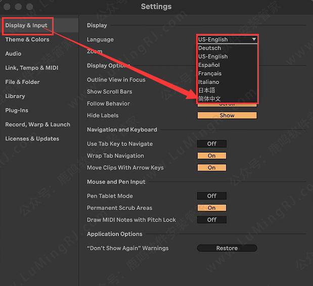Toggle Use Tab Key to Navigate
Image resolution: width=313 pixels, height=286 pixels.
pos(211,144)
